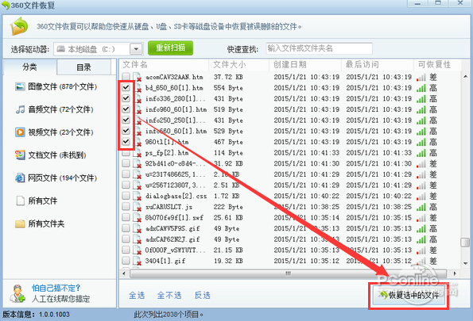Click the horizontal scrollbar thumb

click(288, 273)
